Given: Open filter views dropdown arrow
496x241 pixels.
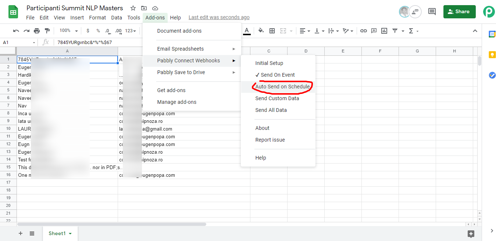Looking at the screenshot, I should pos(403,31).
